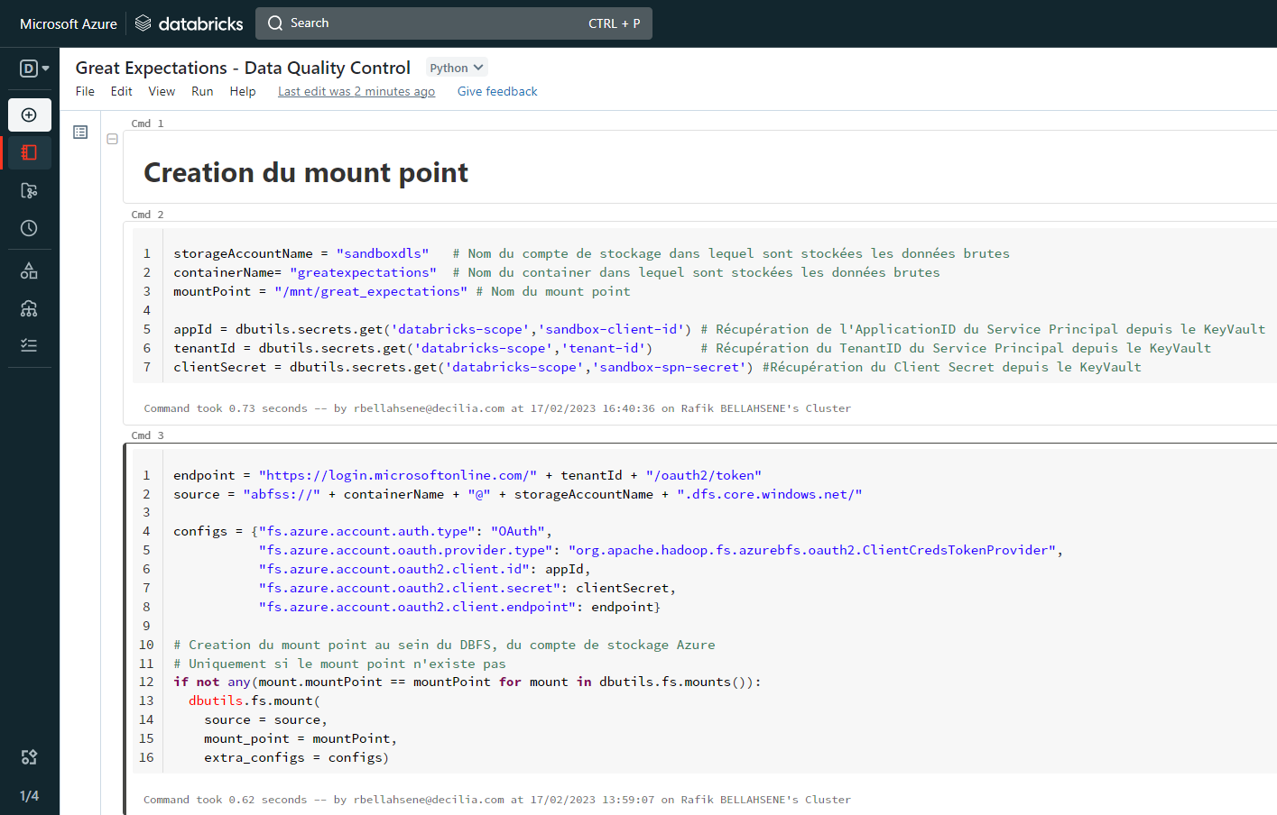Open the Help menu
The width and height of the screenshot is (1277, 815).
coord(243,91)
